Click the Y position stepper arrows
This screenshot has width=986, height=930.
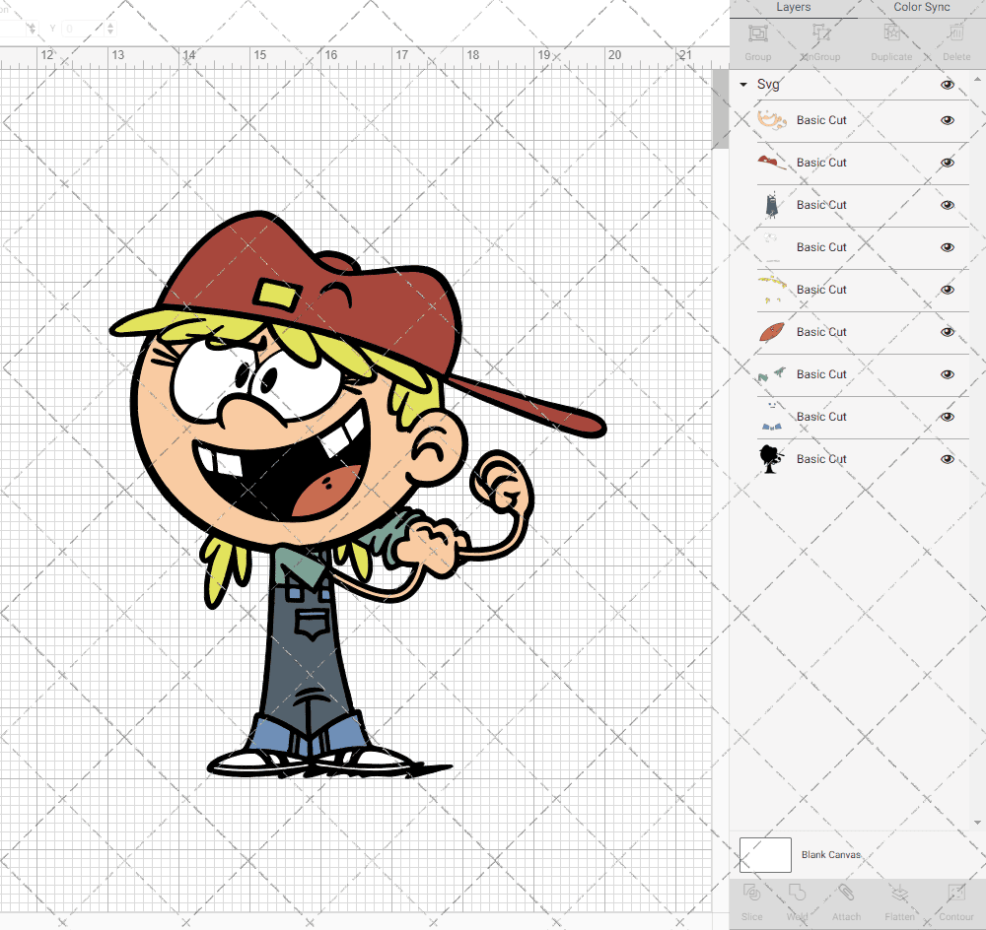coord(110,29)
